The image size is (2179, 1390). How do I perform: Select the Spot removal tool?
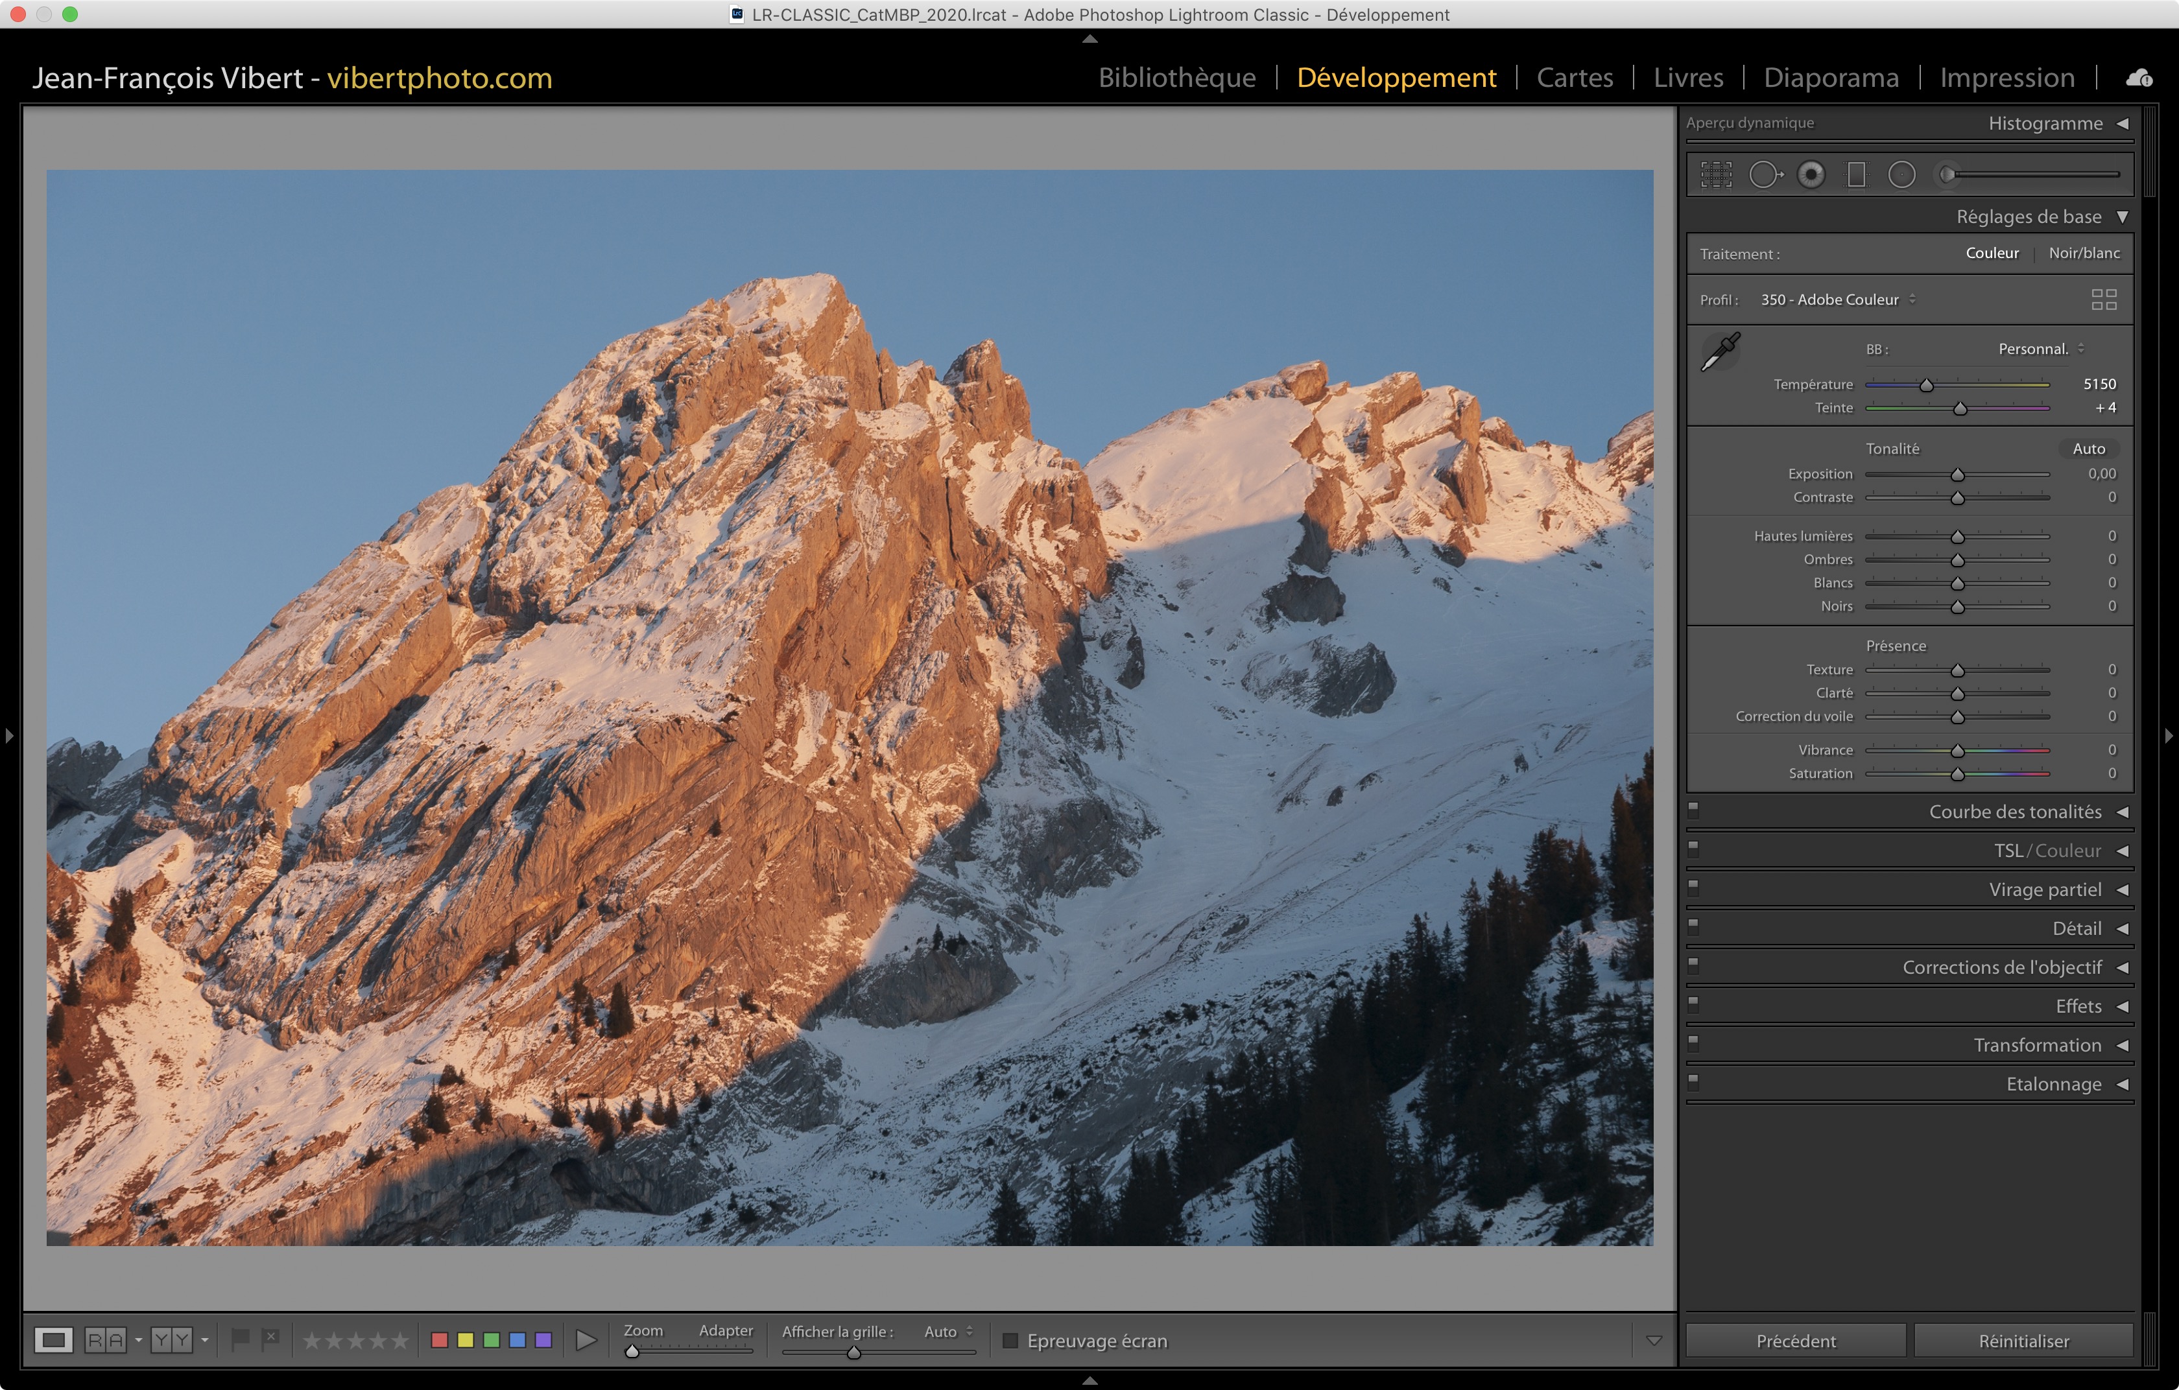point(1765,174)
